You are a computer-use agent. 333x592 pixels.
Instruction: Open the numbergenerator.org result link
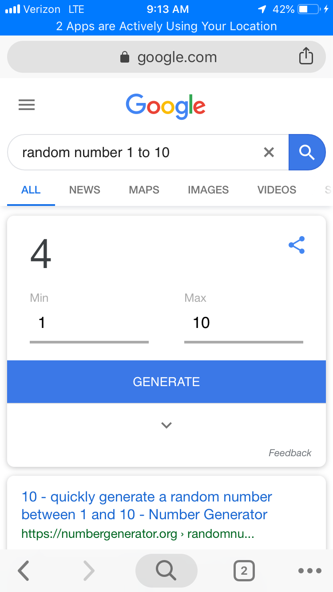tap(147, 506)
